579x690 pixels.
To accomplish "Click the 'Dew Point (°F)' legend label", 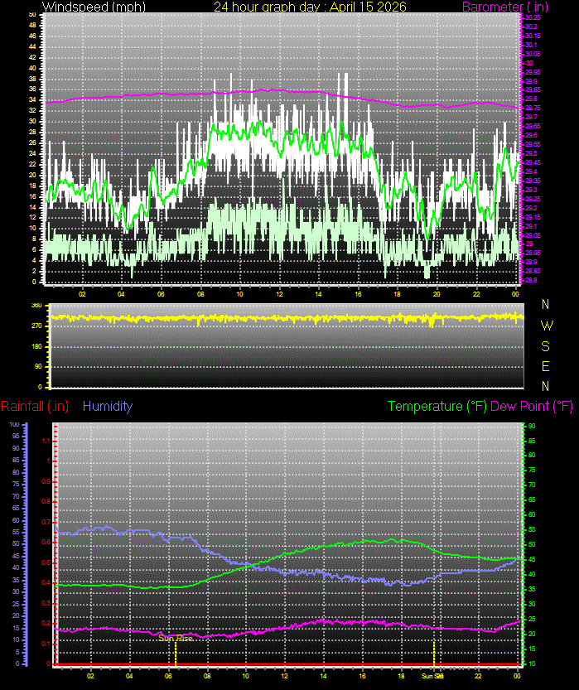I will [x=532, y=406].
